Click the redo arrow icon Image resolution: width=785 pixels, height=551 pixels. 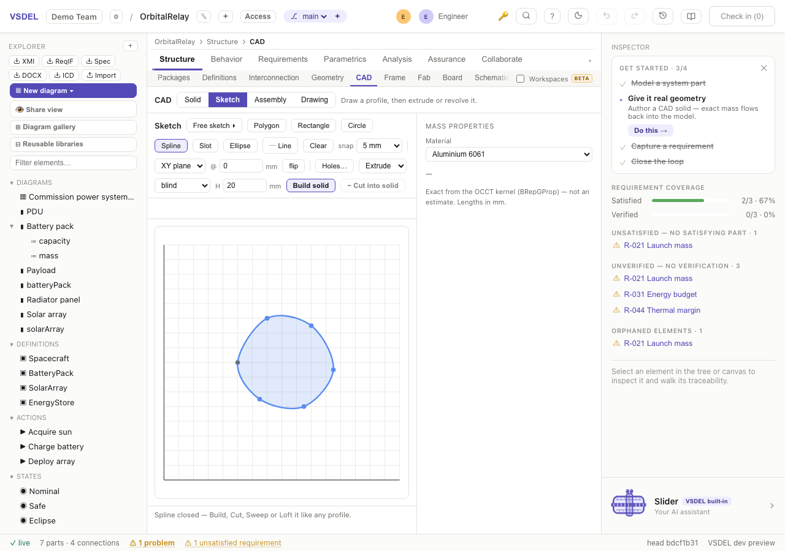point(635,16)
